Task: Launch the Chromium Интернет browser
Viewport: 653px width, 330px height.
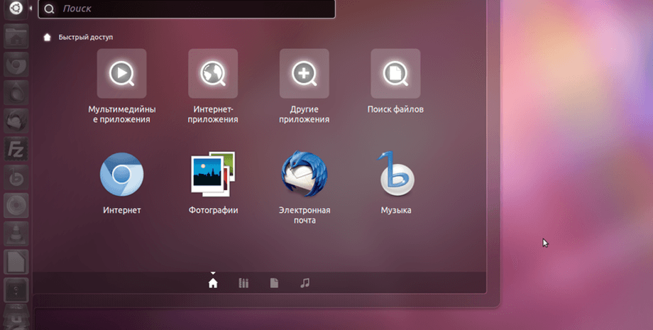Action: coord(121,175)
